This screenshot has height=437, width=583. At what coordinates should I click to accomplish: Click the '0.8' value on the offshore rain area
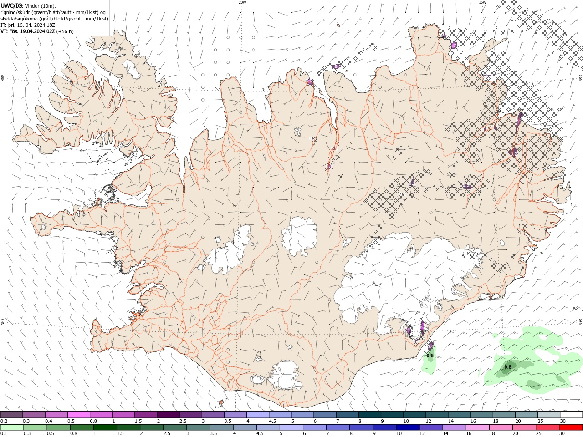click(508, 367)
